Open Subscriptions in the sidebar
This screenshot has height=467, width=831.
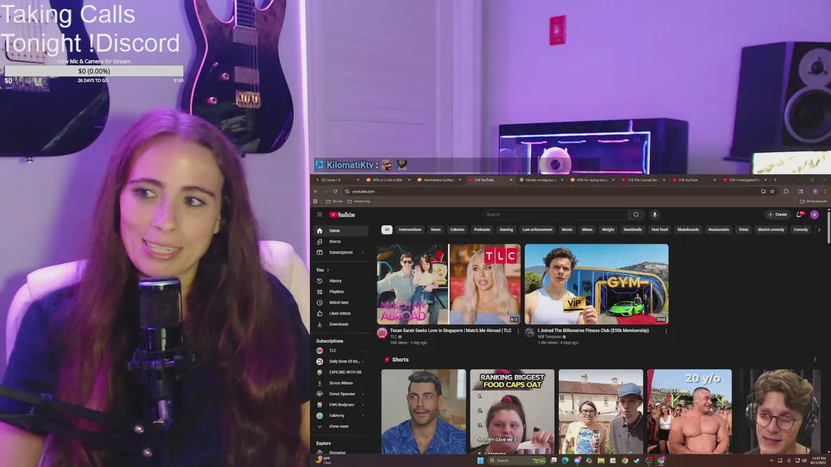tap(341, 252)
